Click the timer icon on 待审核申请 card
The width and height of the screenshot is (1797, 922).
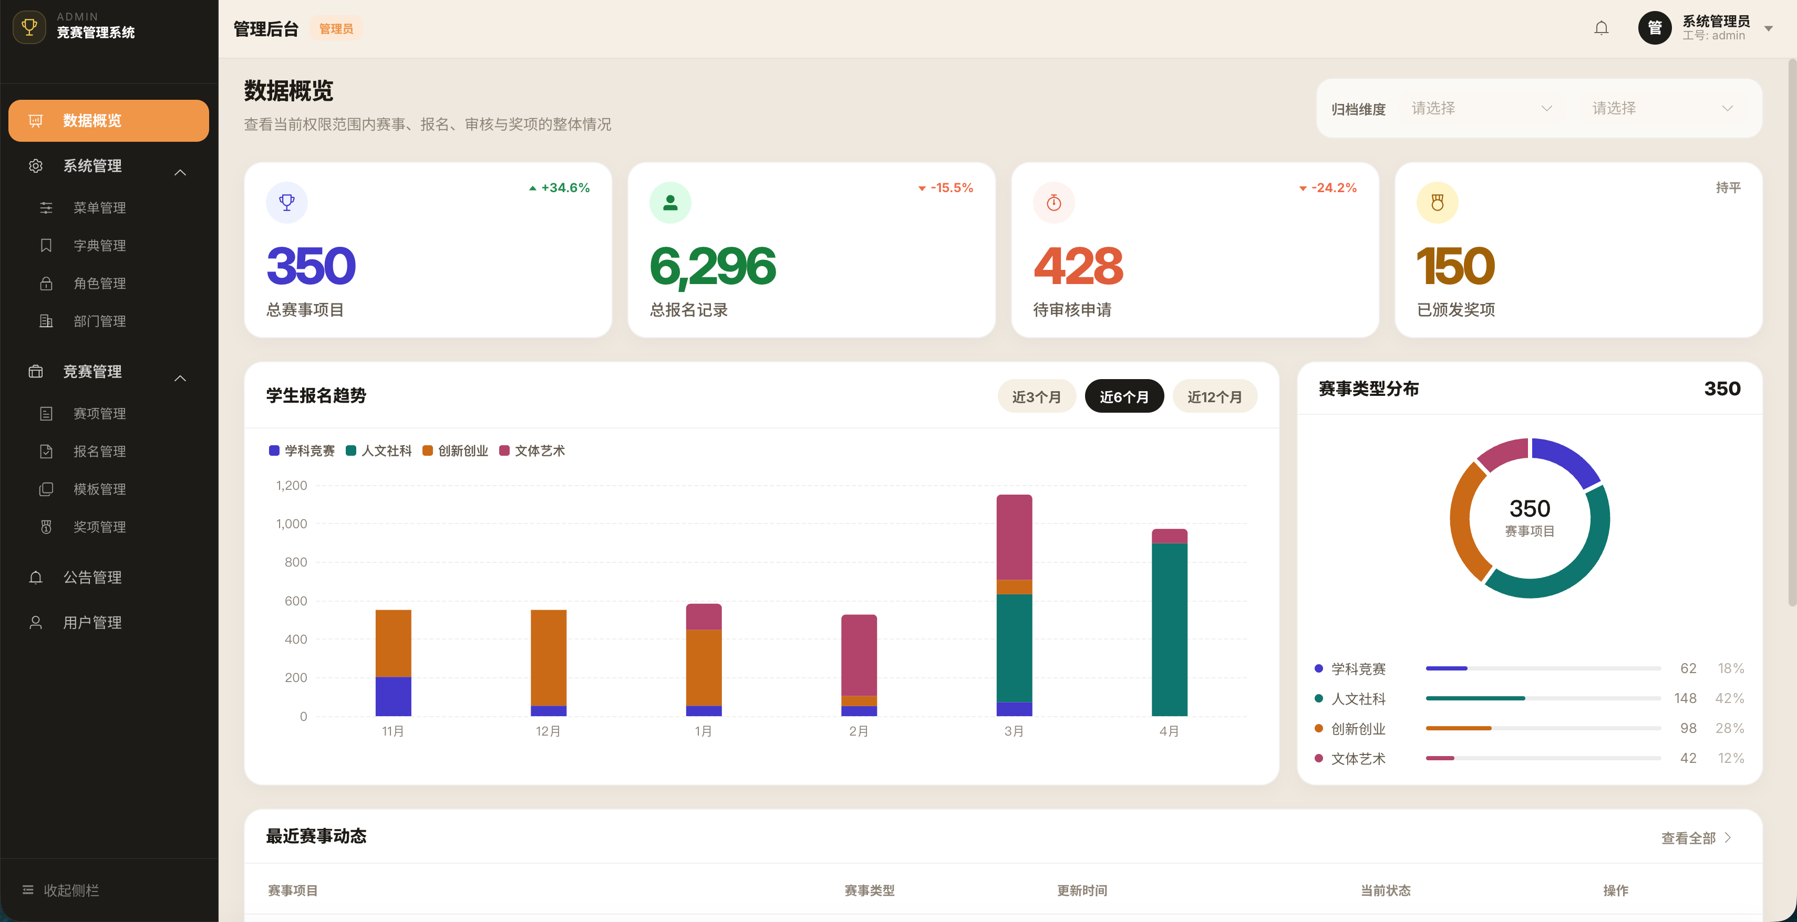pyautogui.click(x=1054, y=203)
